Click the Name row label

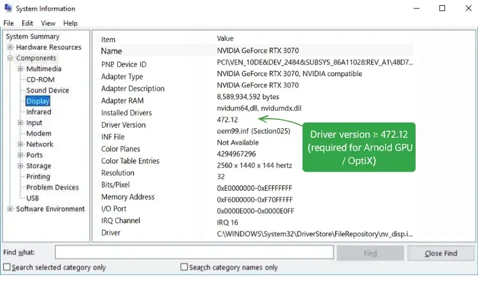coord(112,51)
